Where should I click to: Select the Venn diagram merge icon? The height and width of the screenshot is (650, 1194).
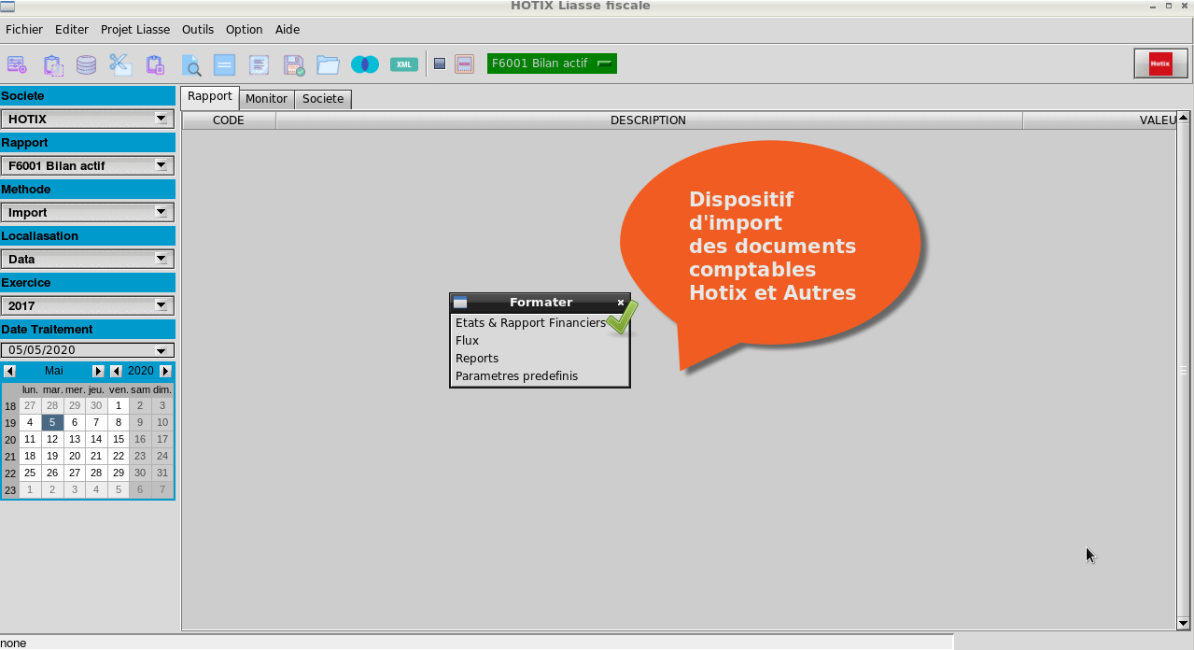tap(365, 64)
